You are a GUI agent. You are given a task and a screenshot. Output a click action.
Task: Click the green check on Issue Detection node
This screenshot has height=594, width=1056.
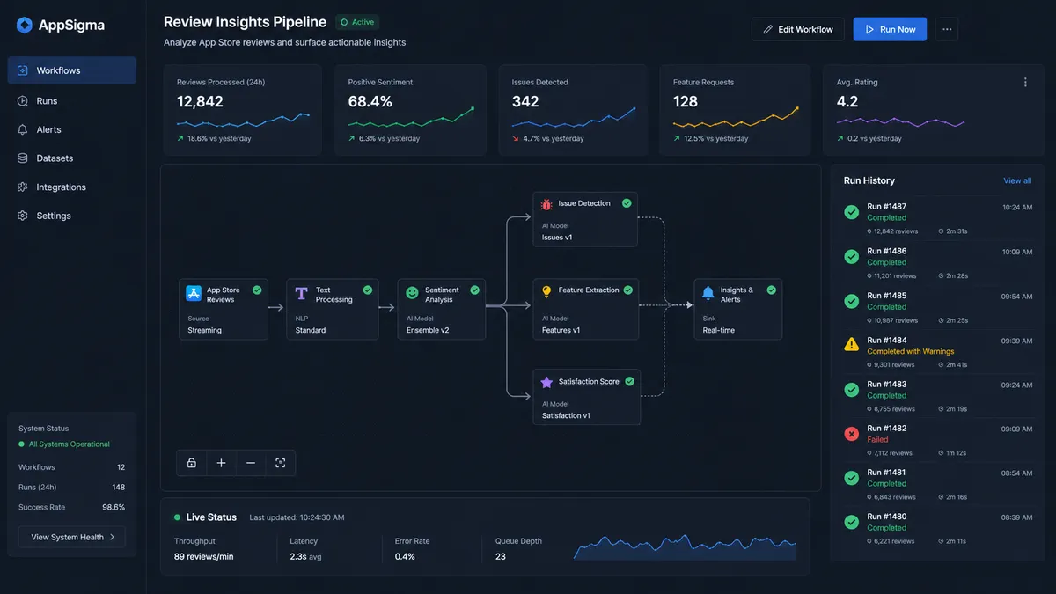[627, 203]
